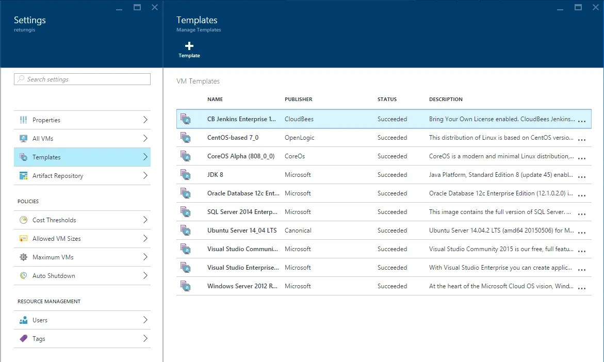Open the ellipsis menu for CB Jenkins Enterprise
This screenshot has height=362, width=604.
pyautogui.click(x=582, y=121)
